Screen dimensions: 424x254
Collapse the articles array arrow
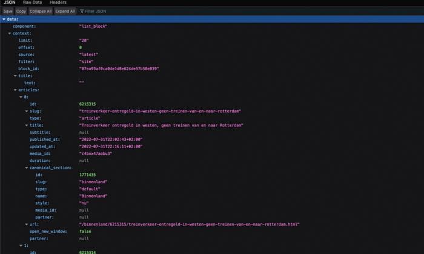[x=15, y=90]
